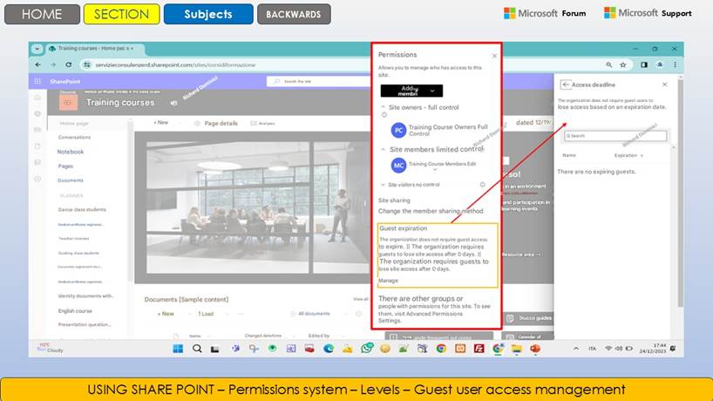Click the BACKWARDS navigation button
This screenshot has width=713, height=401.
coord(294,14)
